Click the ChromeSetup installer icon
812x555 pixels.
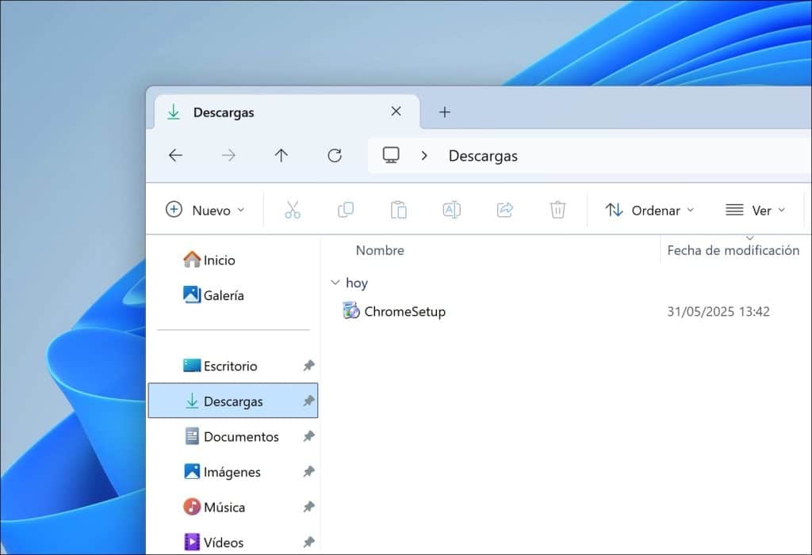click(x=350, y=311)
